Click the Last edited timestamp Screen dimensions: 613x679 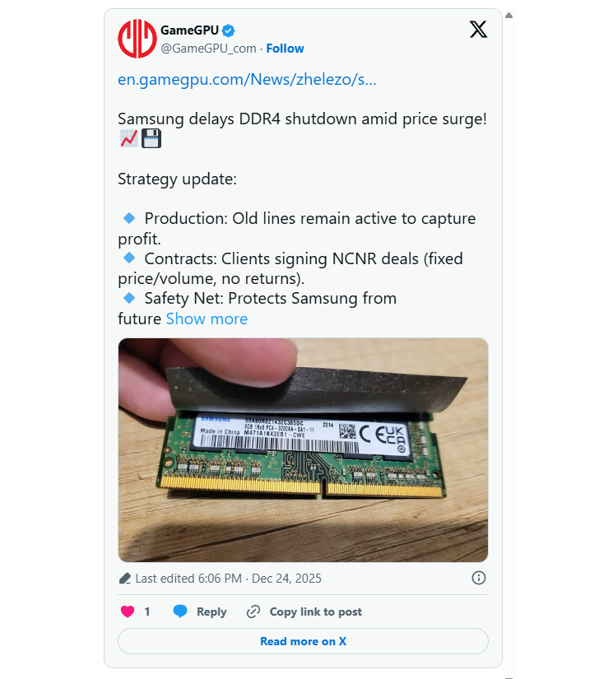(228, 579)
